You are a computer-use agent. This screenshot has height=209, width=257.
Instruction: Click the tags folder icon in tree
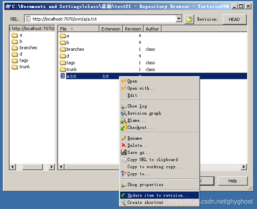point(15,60)
